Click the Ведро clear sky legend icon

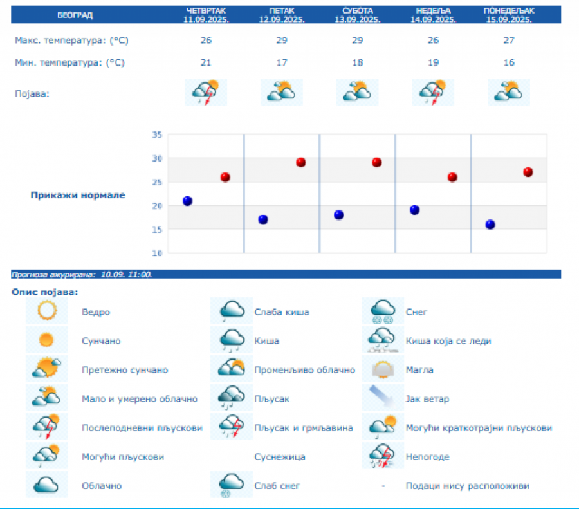47,312
